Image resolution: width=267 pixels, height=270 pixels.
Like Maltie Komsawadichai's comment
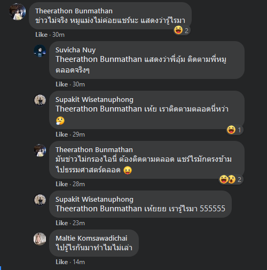pyautogui.click(x=61, y=262)
